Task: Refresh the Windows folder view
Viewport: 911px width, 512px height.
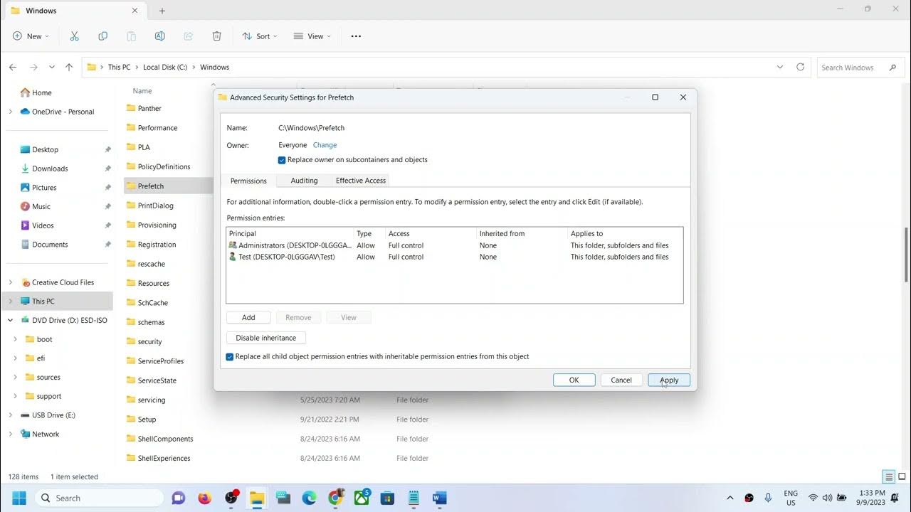Action: 801,67
